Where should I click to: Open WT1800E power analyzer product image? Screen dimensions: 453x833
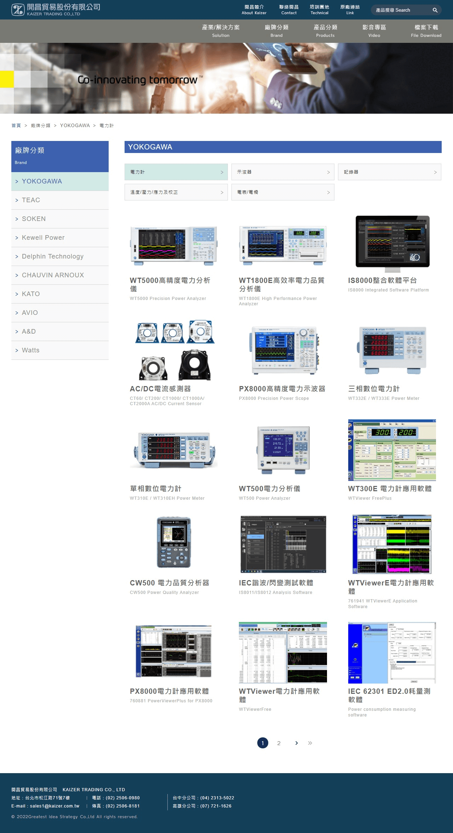tap(283, 245)
